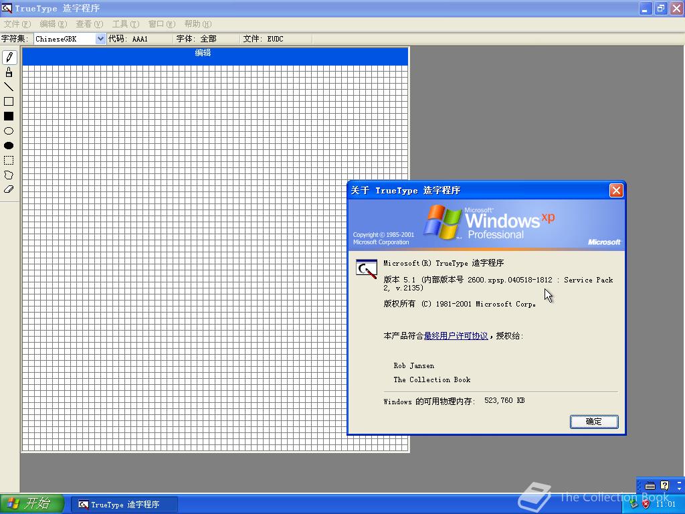Viewport: 685px width, 514px height.
Task: Click the 编辑 window blue title bar
Action: [x=215, y=56]
